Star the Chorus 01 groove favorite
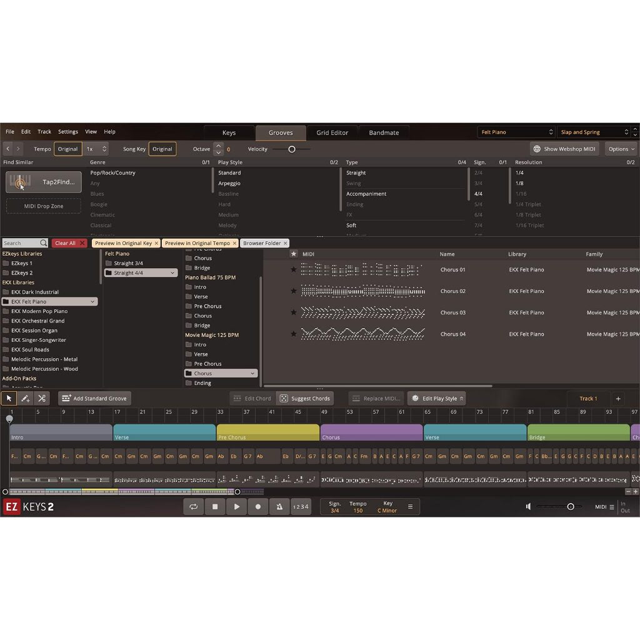The height and width of the screenshot is (640, 640). [294, 269]
